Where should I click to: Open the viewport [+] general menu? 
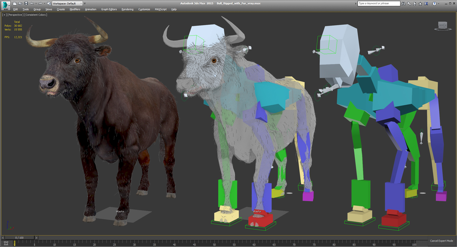point(4,15)
